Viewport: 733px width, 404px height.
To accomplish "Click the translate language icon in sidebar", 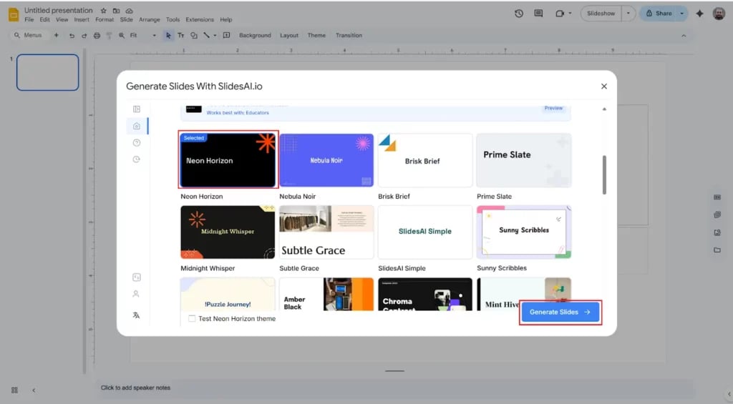I will pos(137,315).
